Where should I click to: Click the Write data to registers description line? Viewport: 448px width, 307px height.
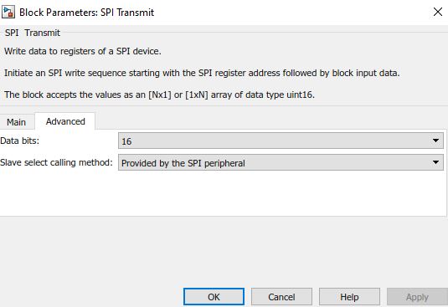tap(83, 51)
